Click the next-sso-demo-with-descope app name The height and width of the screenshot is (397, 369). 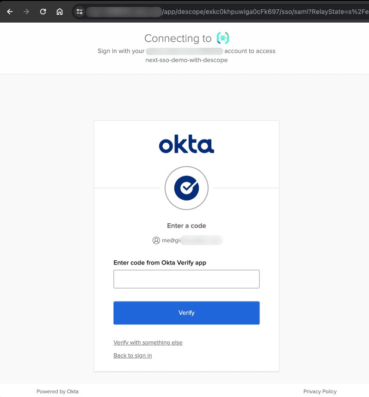point(186,60)
